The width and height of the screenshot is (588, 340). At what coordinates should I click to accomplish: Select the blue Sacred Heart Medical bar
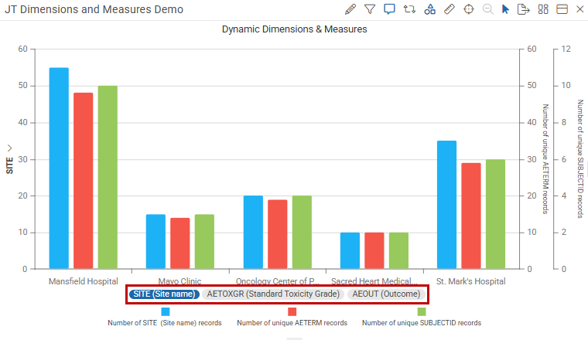point(350,251)
